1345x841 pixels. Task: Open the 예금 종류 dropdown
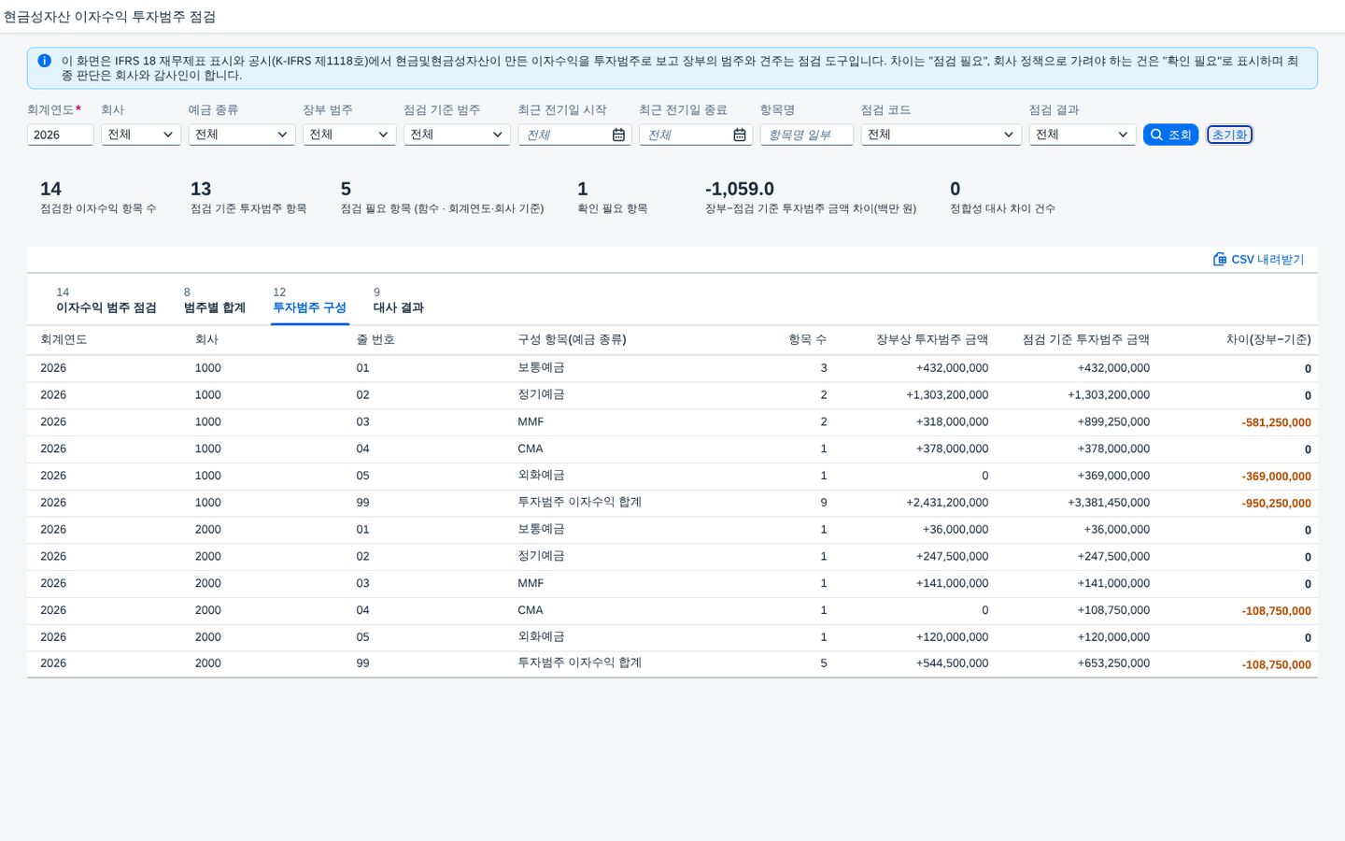pos(242,135)
